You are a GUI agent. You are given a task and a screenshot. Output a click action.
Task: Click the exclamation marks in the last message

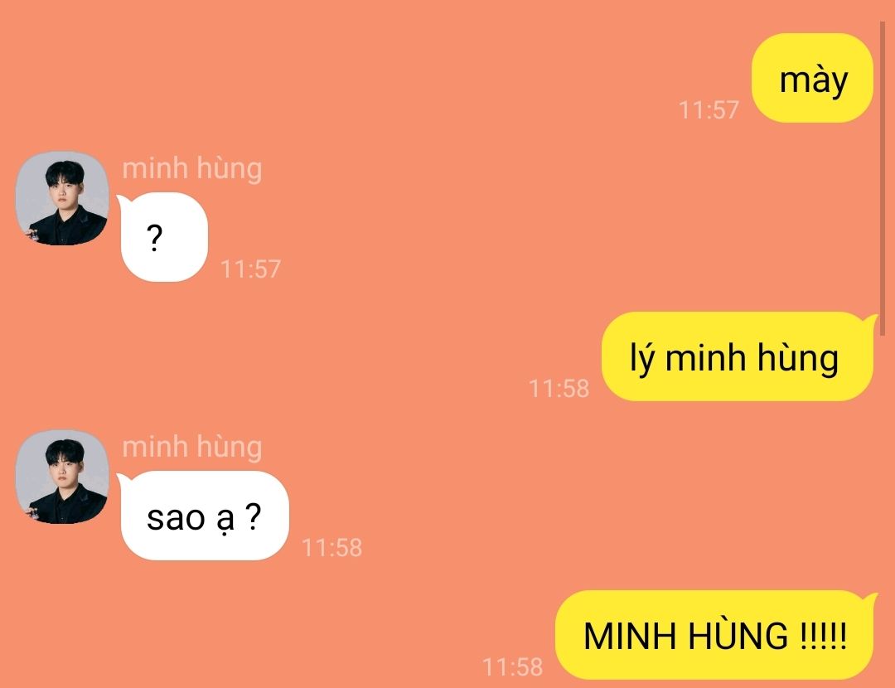click(x=823, y=636)
